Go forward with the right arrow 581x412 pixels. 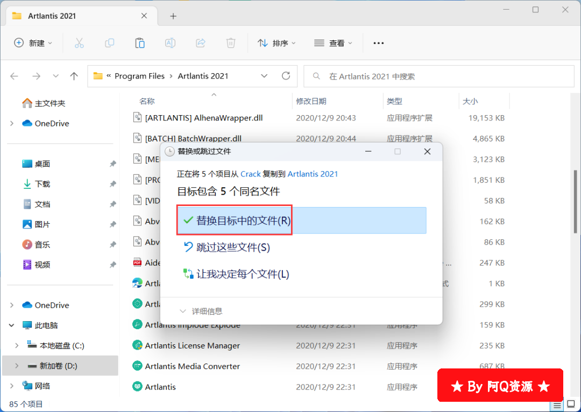pyautogui.click(x=37, y=76)
